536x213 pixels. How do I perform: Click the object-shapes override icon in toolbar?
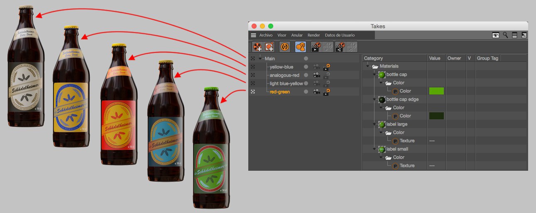[301, 47]
